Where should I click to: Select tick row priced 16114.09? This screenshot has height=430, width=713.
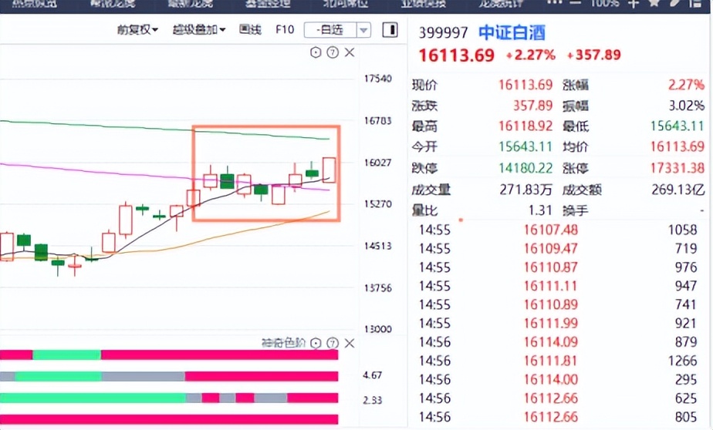[558, 342]
